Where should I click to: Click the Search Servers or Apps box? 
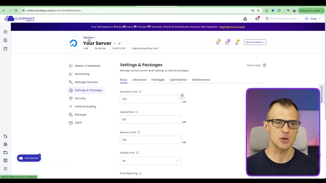point(283,18)
